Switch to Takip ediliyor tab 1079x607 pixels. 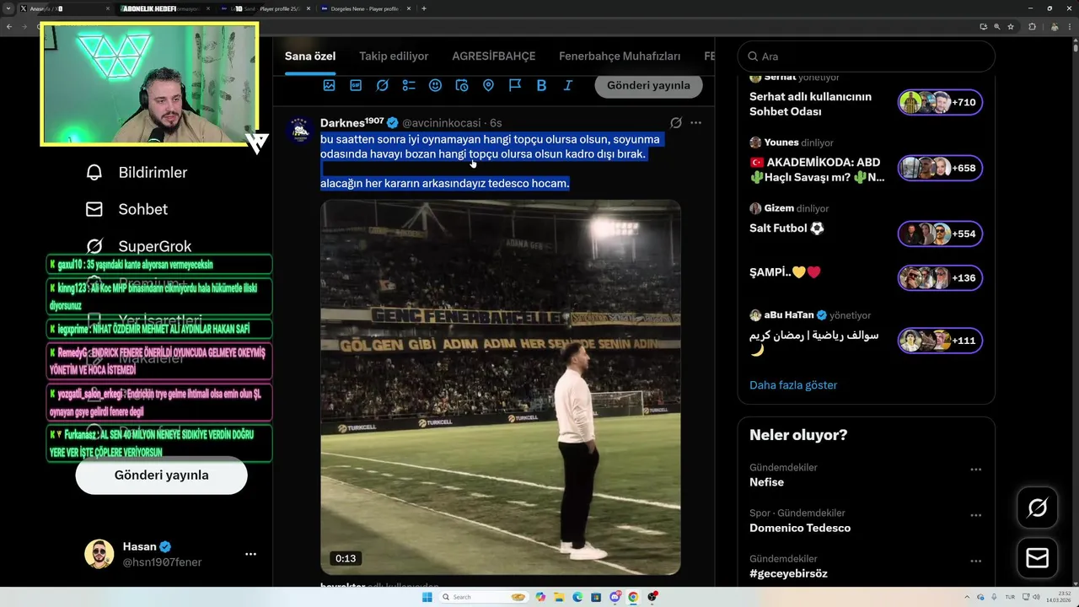394,56
